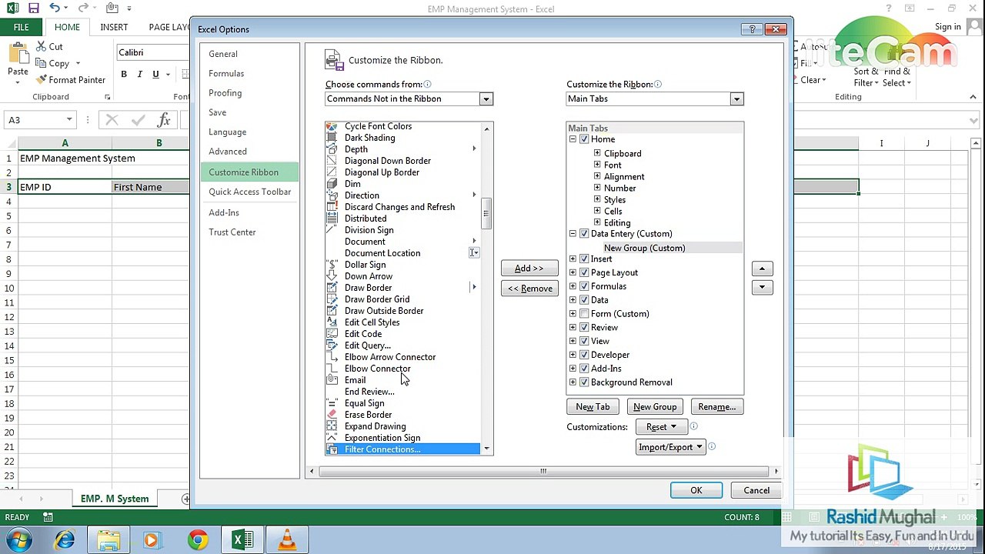Toggle the Page Layout tab checkbox
Screen dimensions: 985x554
pos(584,272)
